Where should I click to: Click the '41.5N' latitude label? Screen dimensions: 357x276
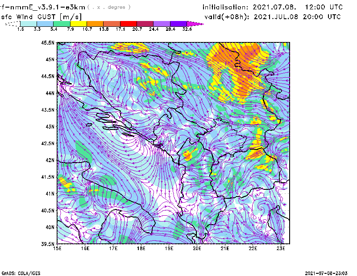tap(48, 177)
